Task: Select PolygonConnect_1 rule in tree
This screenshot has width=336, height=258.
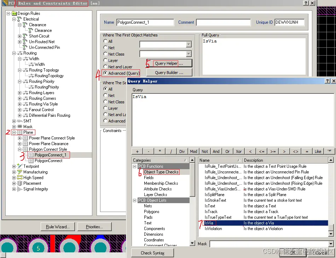Action: click(50, 155)
